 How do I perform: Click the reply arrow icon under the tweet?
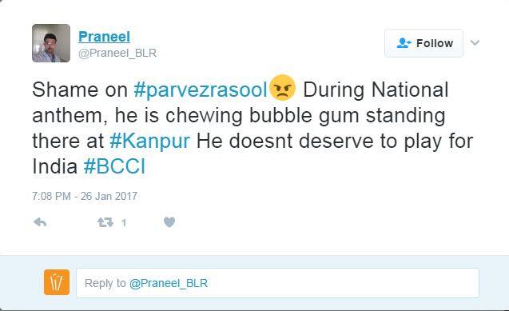coord(40,222)
